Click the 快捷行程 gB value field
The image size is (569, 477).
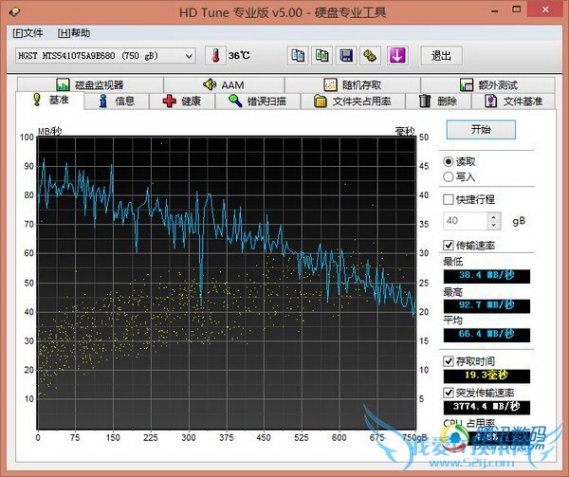[465, 220]
